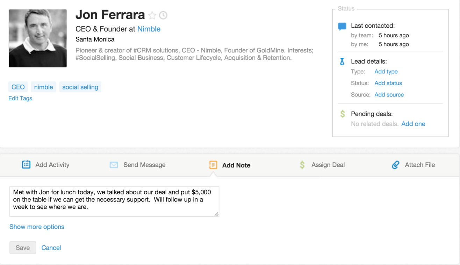Click the orange notepad Add Note icon
Screen dimensions: 460x265
tap(213, 165)
